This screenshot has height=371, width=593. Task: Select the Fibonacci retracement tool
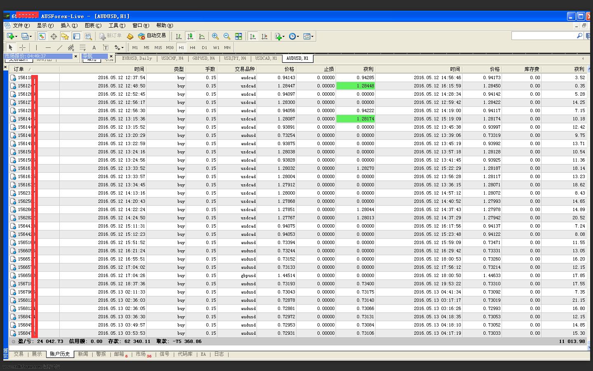click(x=82, y=47)
